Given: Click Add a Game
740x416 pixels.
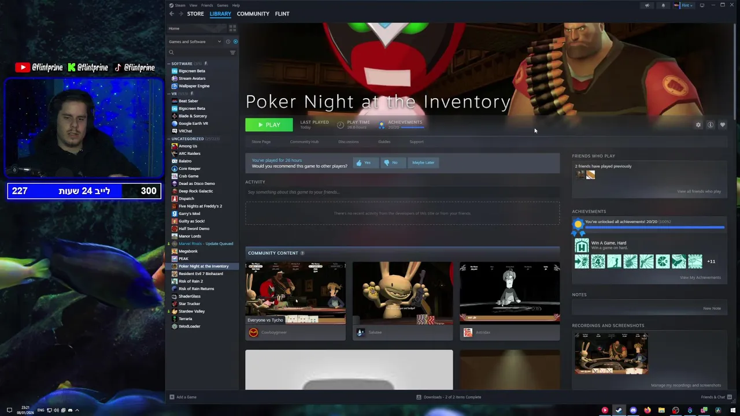Looking at the screenshot, I should 183,397.
